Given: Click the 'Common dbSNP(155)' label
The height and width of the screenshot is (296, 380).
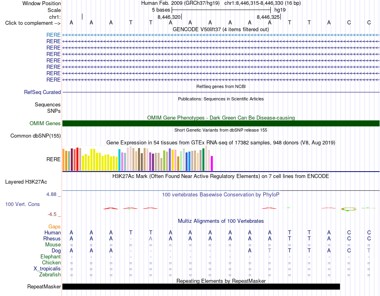Looking at the screenshot, I should click(x=35, y=136).
